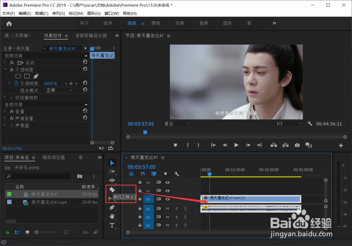Expand the Time Remapping effect
This screenshot has width=352, height=246.
(x=5, y=97)
